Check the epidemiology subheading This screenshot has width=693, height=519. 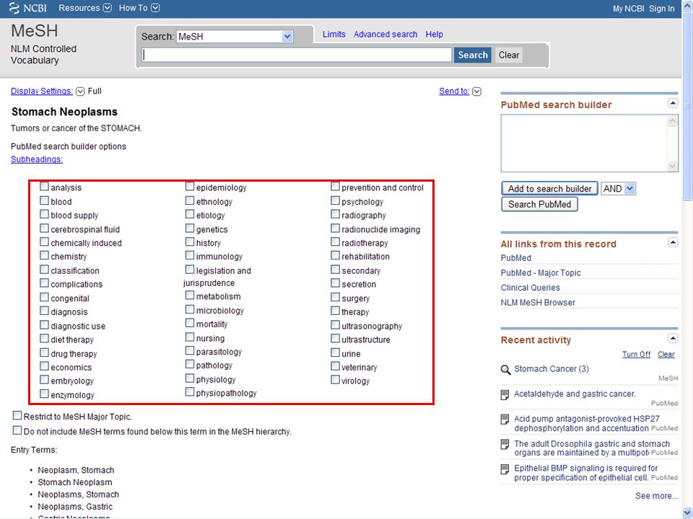(x=190, y=187)
